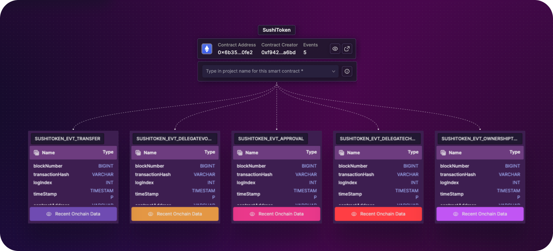This screenshot has height=251, width=553.
Task: Select the SushiToken label tab
Action: pos(276,30)
